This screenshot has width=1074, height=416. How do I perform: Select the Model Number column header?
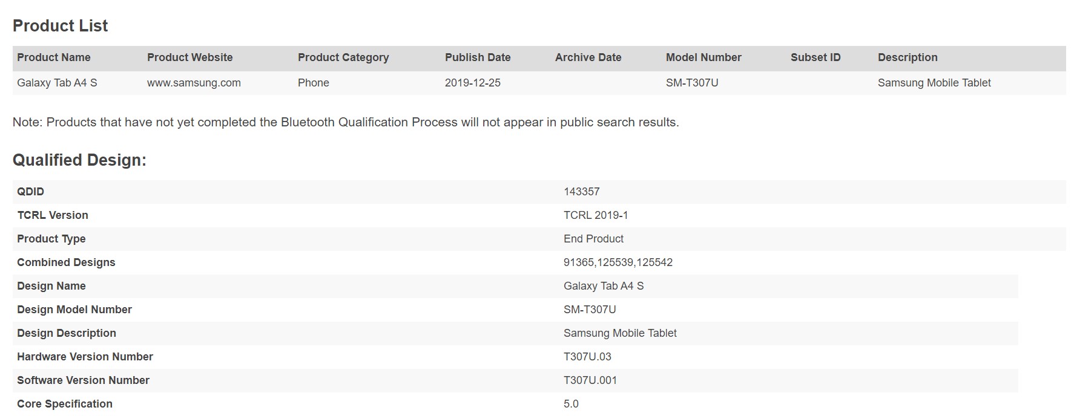(703, 57)
